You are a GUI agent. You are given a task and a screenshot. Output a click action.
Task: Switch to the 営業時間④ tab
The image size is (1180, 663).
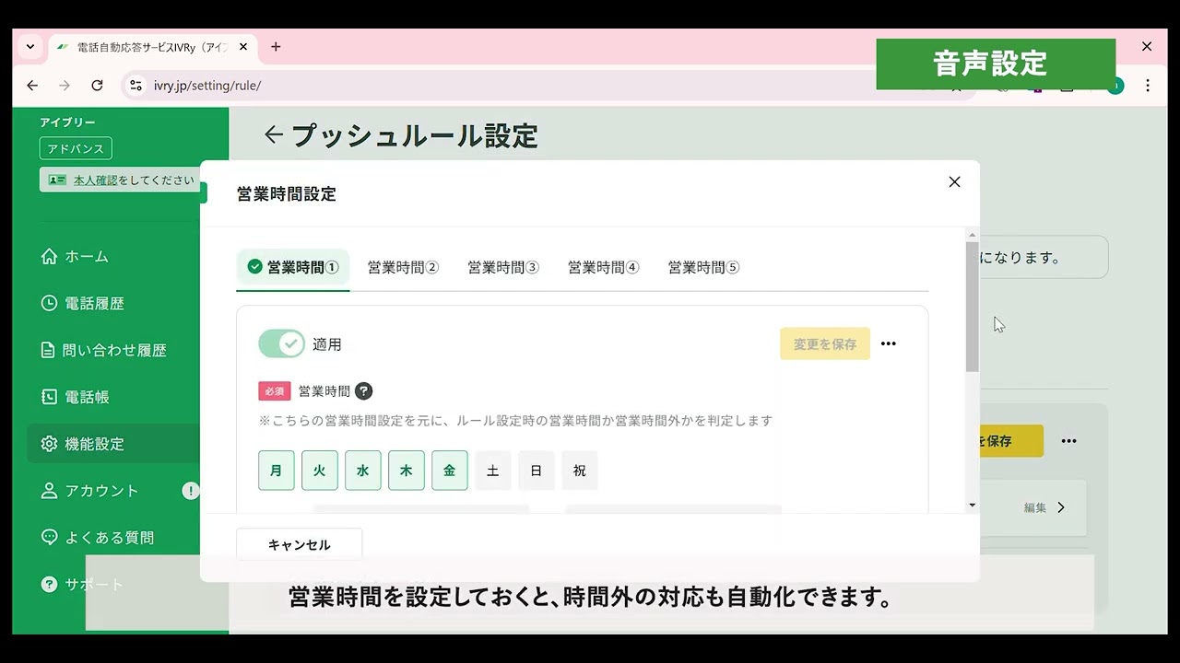[604, 268]
